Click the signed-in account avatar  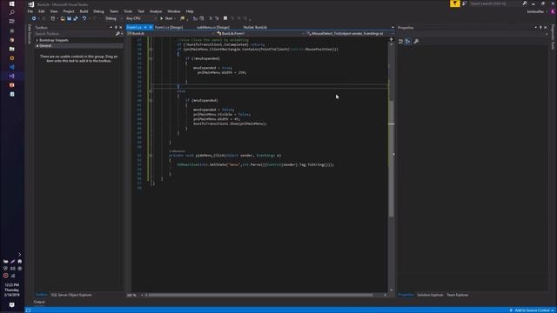(554, 11)
